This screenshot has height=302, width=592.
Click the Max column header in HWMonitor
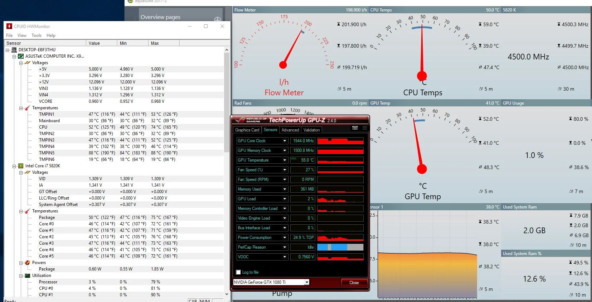pos(164,43)
